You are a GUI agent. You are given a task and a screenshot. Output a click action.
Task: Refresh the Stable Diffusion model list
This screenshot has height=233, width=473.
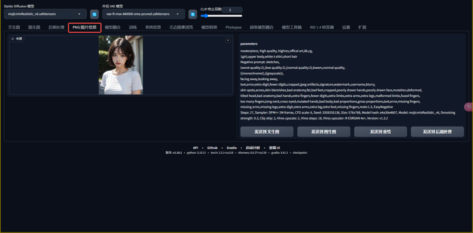pyautogui.click(x=94, y=14)
